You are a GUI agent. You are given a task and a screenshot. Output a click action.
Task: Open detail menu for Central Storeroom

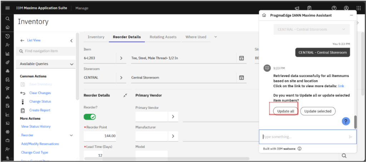pos(242,77)
